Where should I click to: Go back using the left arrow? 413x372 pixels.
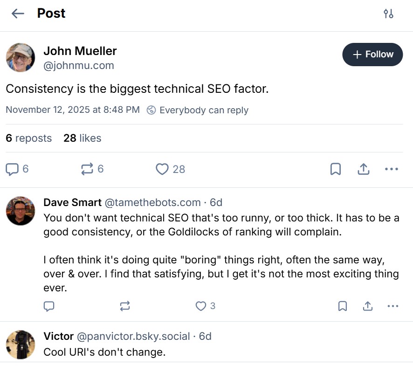coord(18,14)
